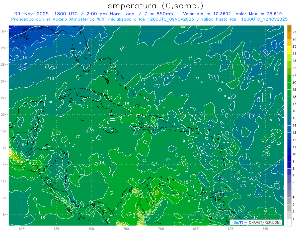Click the 85W longitude axis label
301x232 pixels.
[56, 229]
